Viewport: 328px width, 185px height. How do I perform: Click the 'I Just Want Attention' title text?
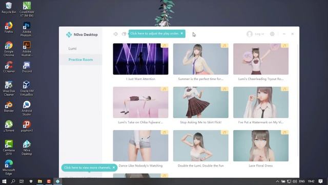[x=140, y=79]
